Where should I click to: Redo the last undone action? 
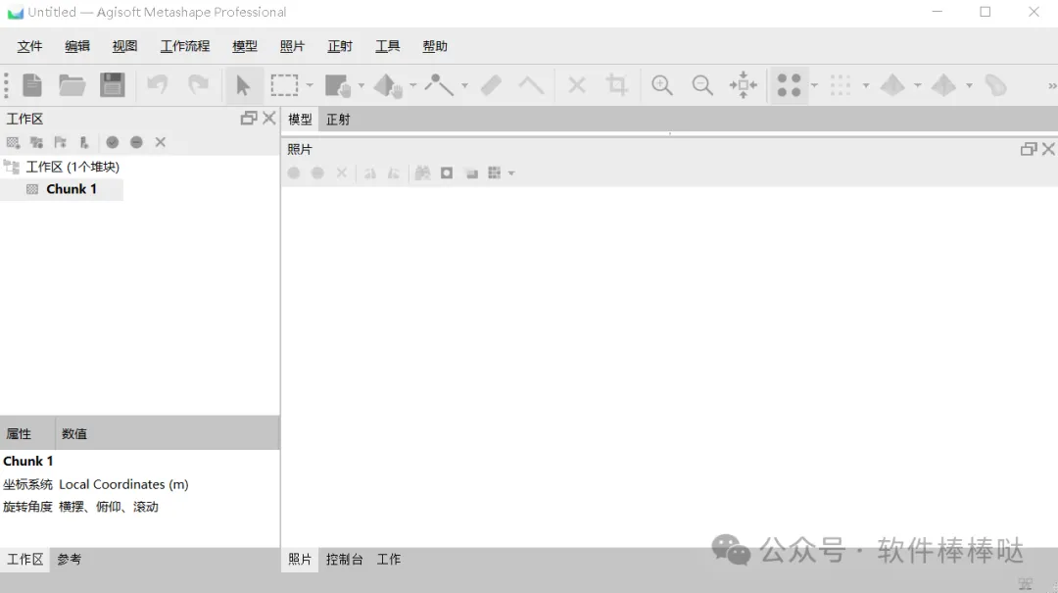(x=198, y=85)
